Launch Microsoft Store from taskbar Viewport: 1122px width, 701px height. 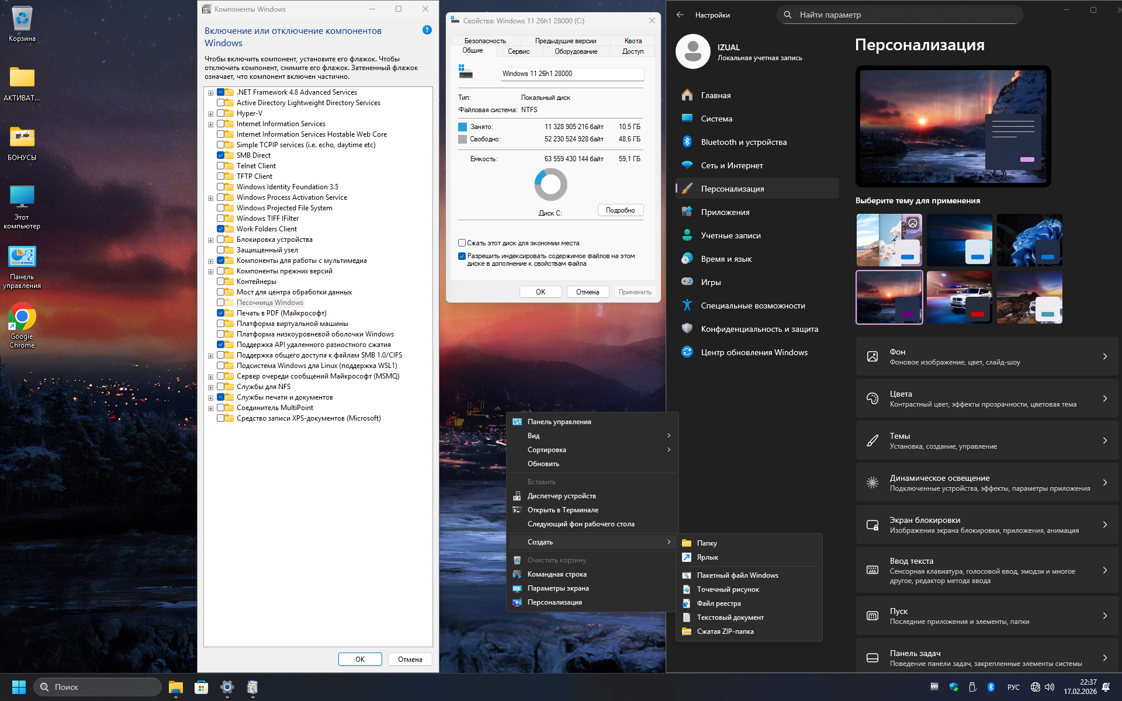pos(202,687)
